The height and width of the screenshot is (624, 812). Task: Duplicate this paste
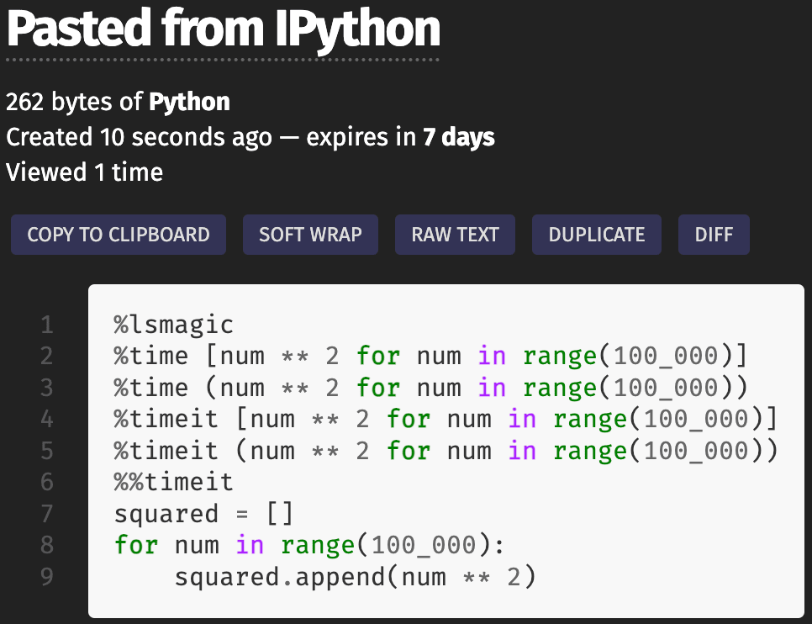click(597, 235)
